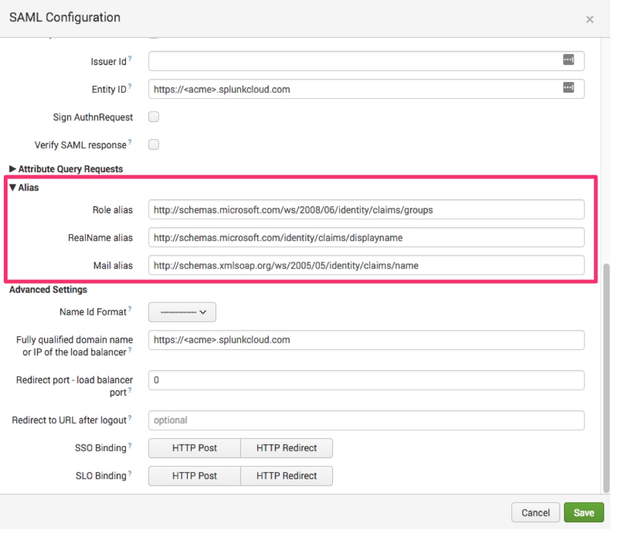
Task: Close the SAML Configuration dialog
Action: point(590,19)
